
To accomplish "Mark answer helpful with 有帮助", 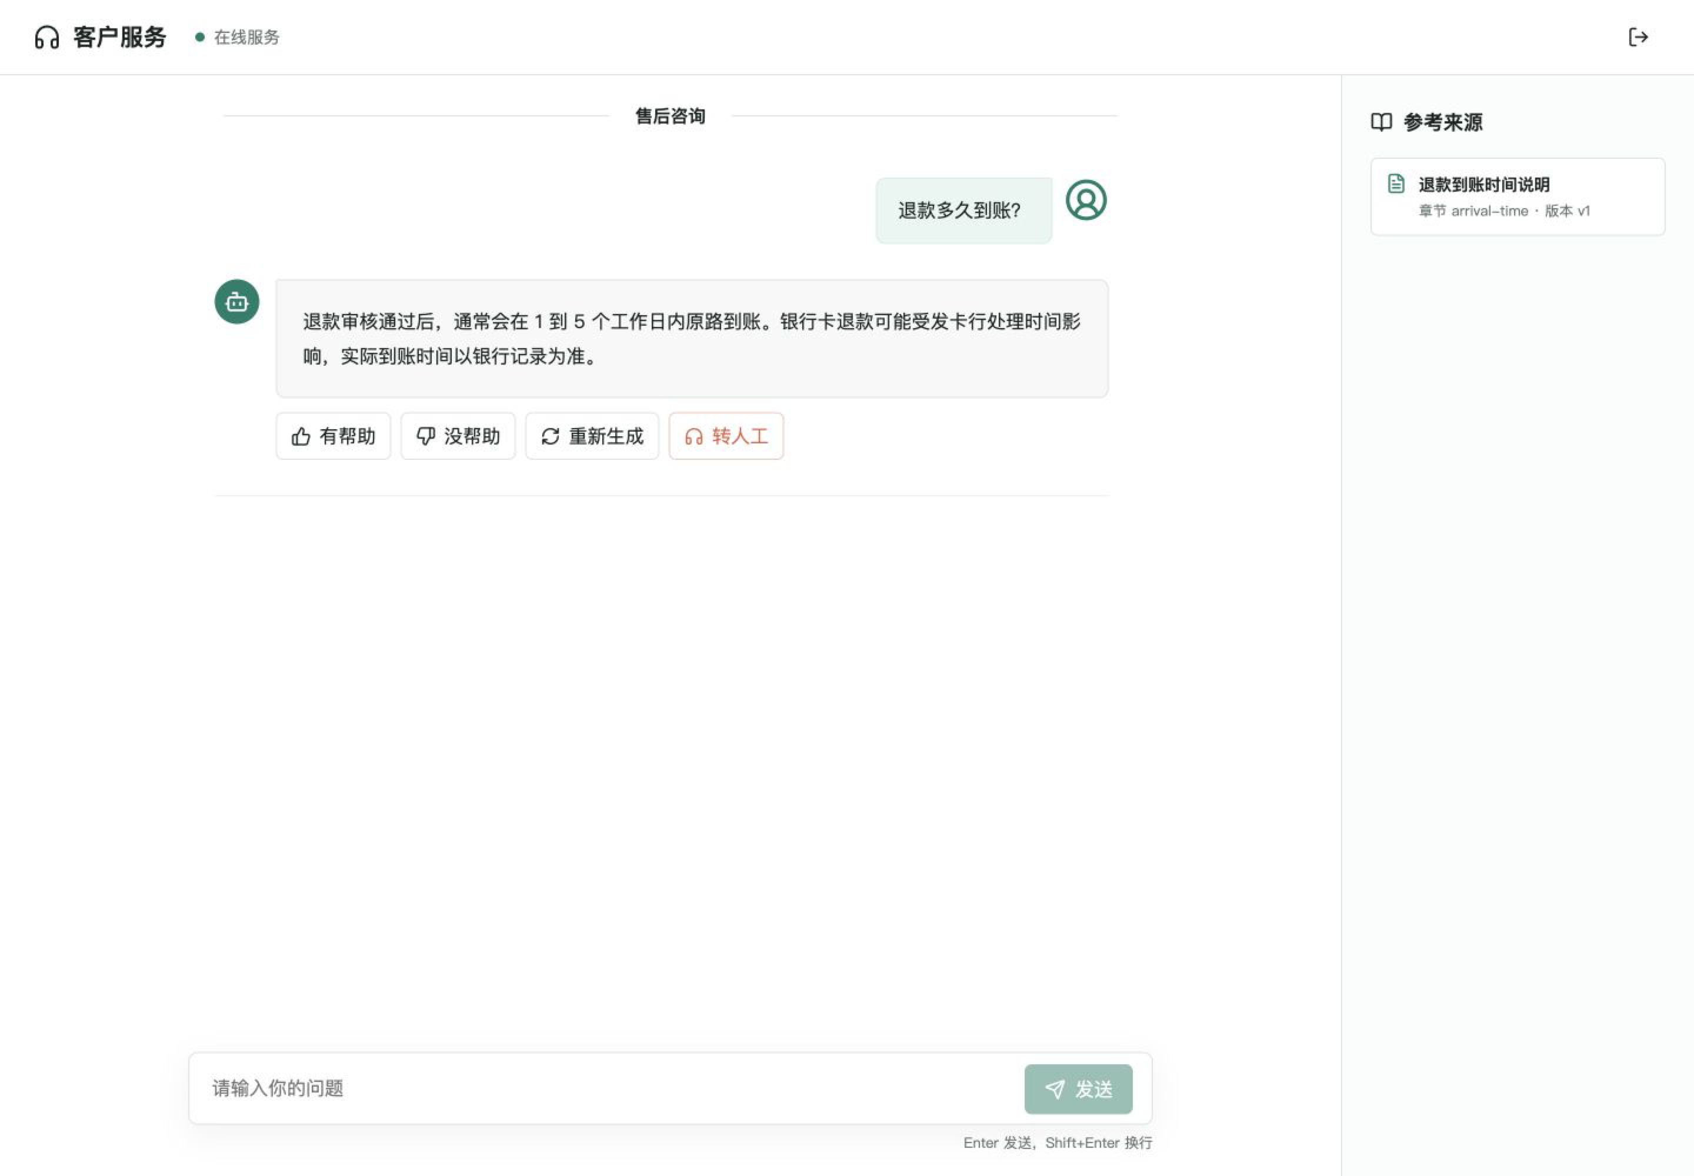I will click(333, 436).
